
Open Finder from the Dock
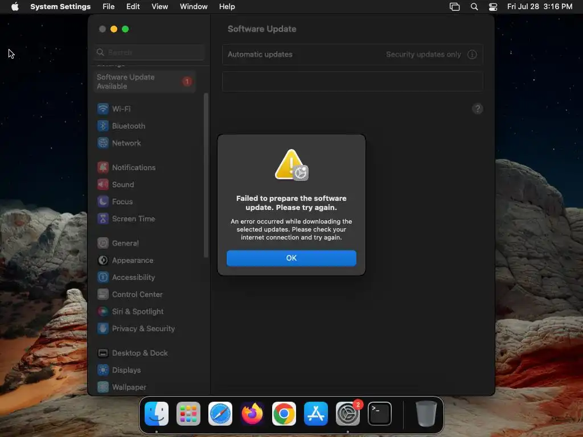coord(157,414)
